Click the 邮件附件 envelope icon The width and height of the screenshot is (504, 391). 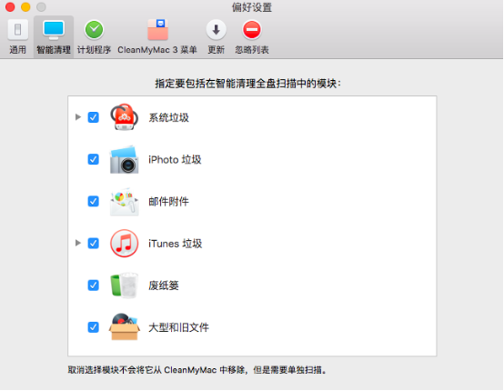pyautogui.click(x=125, y=202)
